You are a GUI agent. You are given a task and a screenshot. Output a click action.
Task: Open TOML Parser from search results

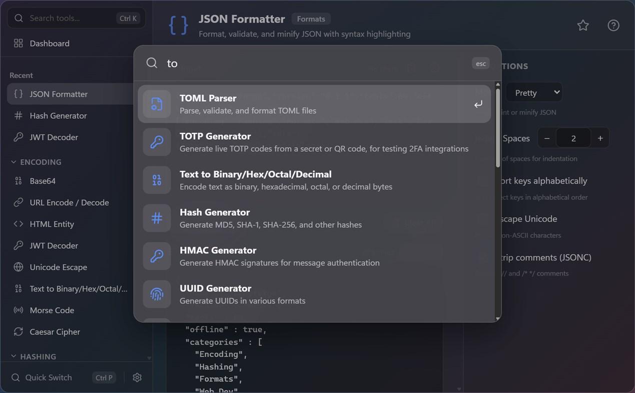click(x=314, y=104)
